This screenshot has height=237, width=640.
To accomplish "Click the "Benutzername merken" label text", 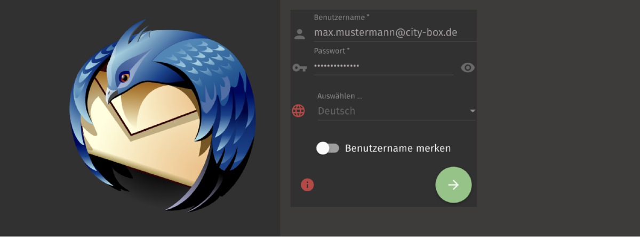I will 398,148.
